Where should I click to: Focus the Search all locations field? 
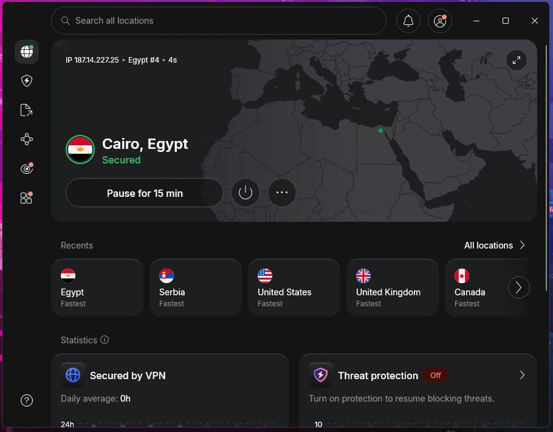pyautogui.click(x=219, y=21)
